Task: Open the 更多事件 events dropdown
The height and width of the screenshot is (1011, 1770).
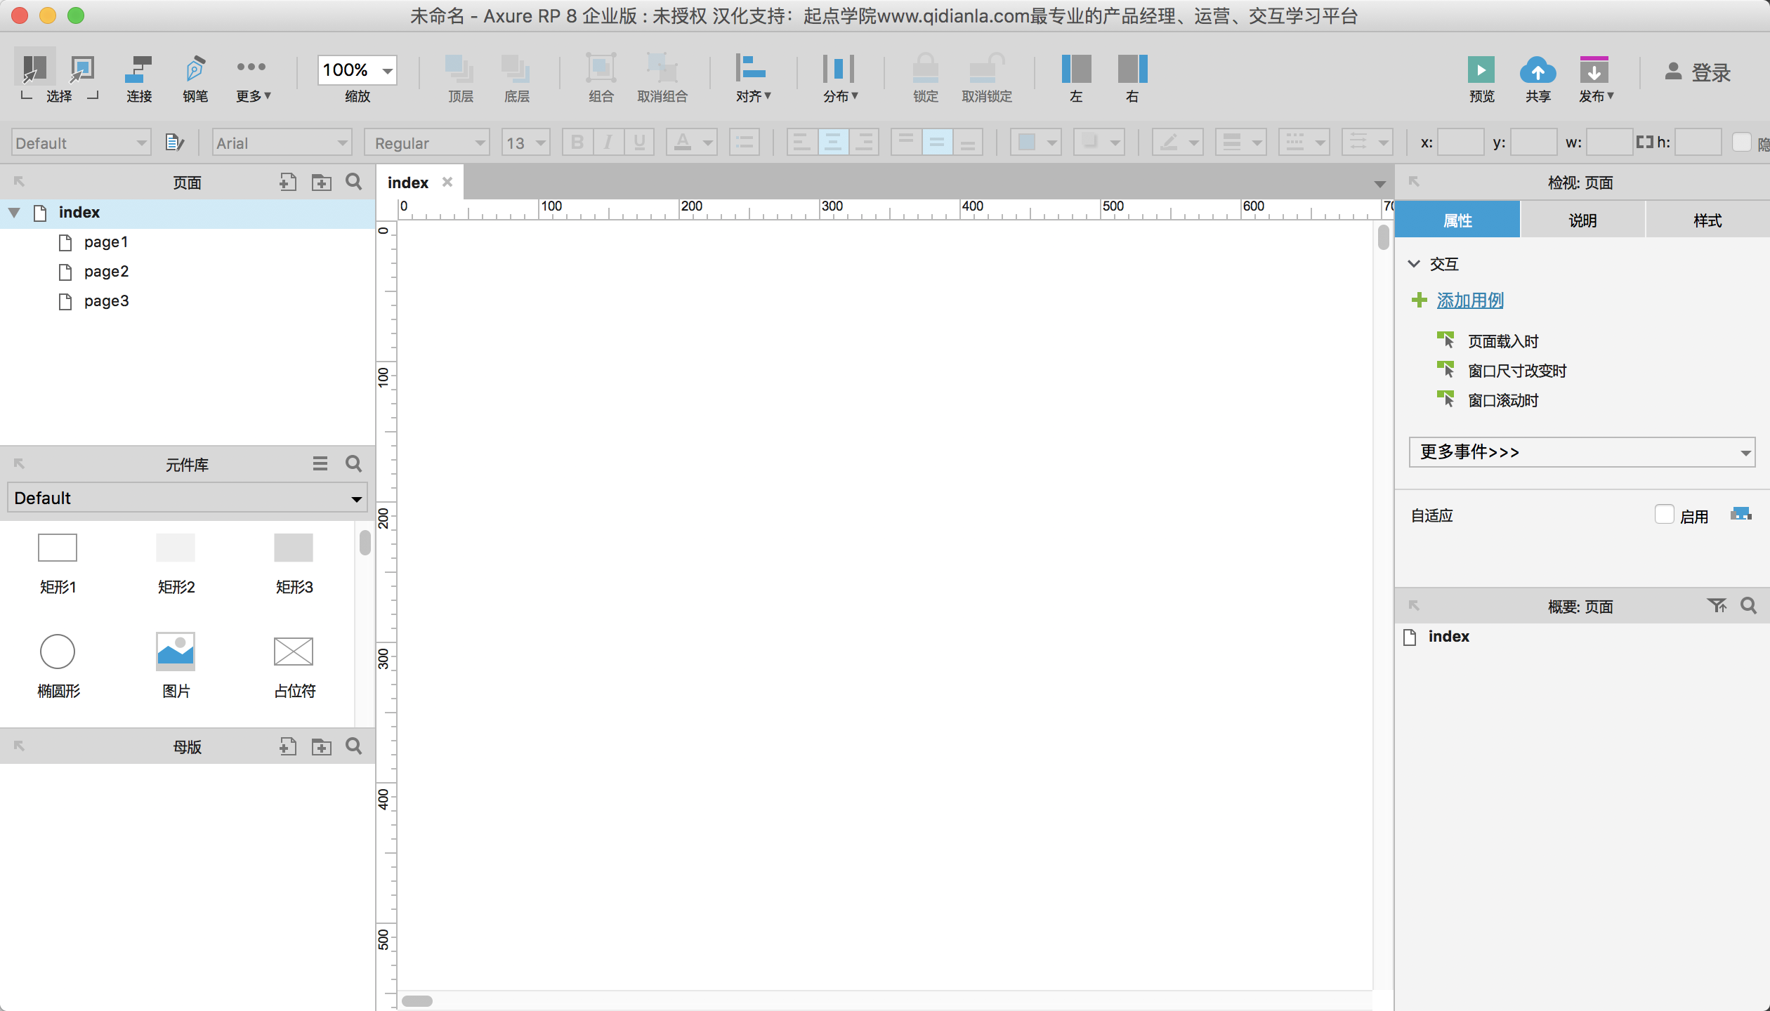Action: pos(1581,452)
